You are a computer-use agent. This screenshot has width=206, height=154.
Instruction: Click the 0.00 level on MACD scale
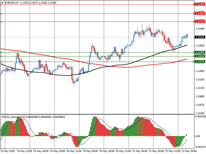[197, 136]
